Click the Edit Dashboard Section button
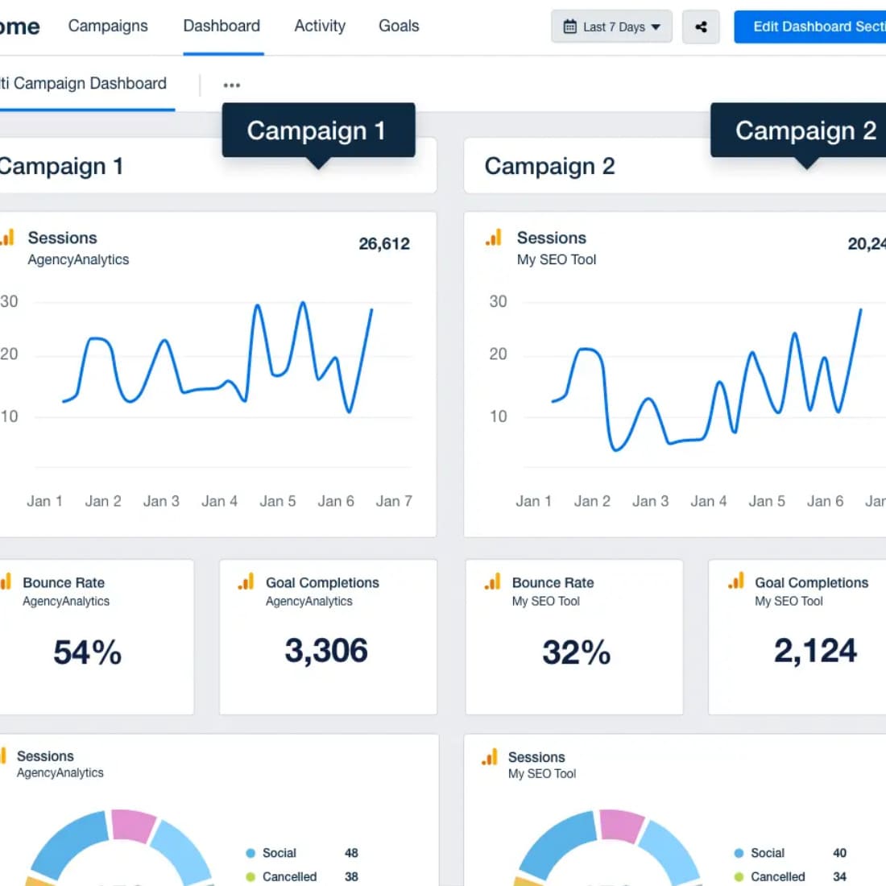886x886 pixels. point(809,27)
